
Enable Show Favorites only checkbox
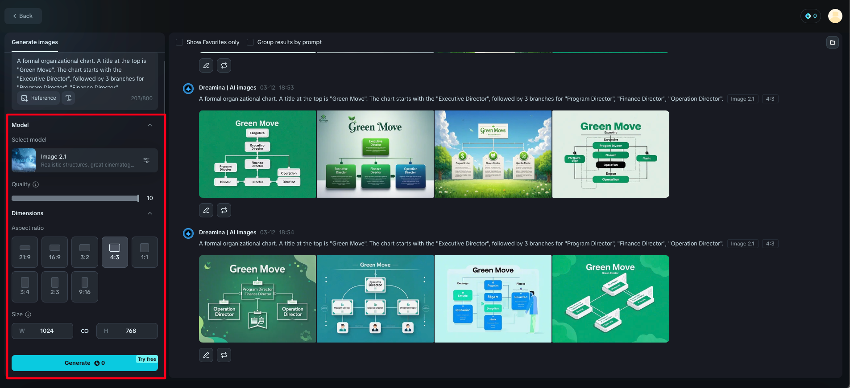[179, 42]
